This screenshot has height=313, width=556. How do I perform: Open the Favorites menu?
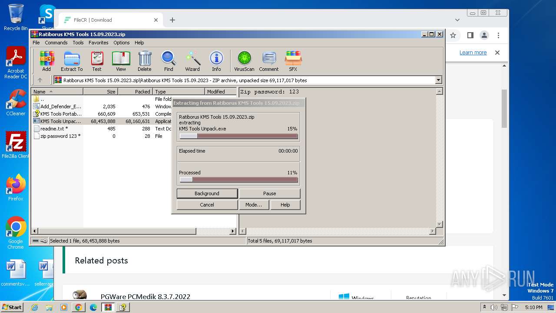click(99, 43)
